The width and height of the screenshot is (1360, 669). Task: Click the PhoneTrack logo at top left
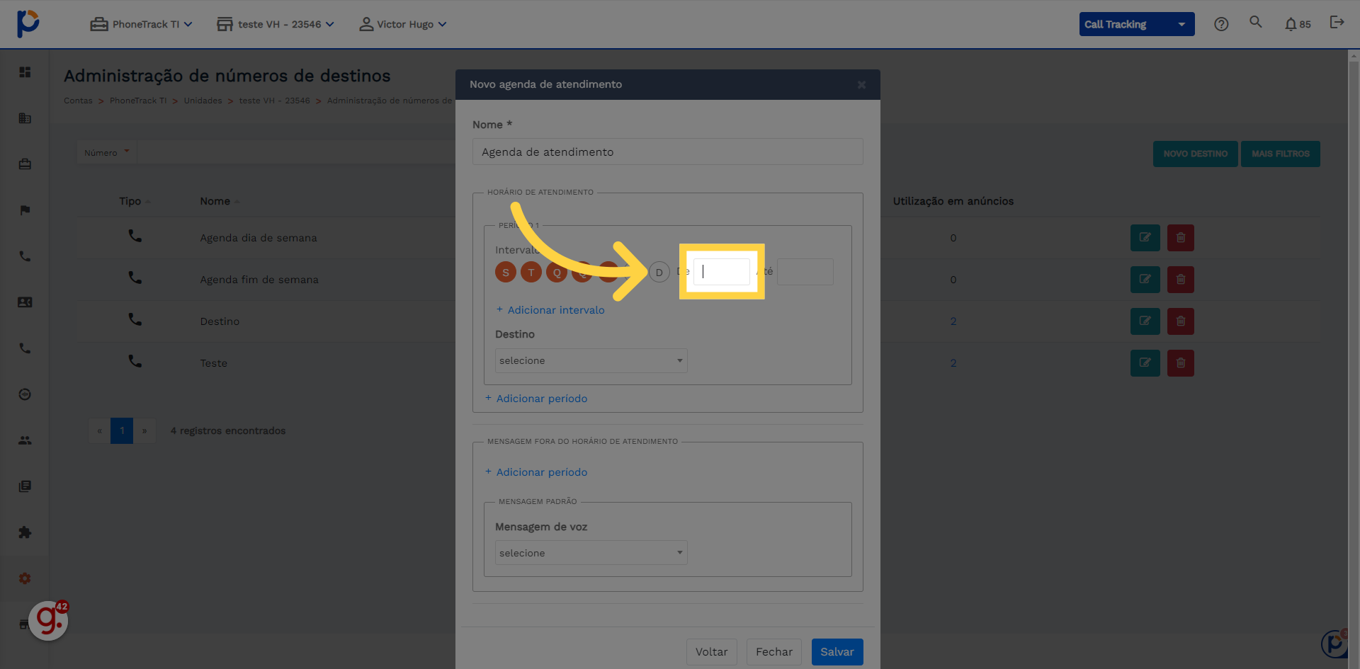[28, 23]
